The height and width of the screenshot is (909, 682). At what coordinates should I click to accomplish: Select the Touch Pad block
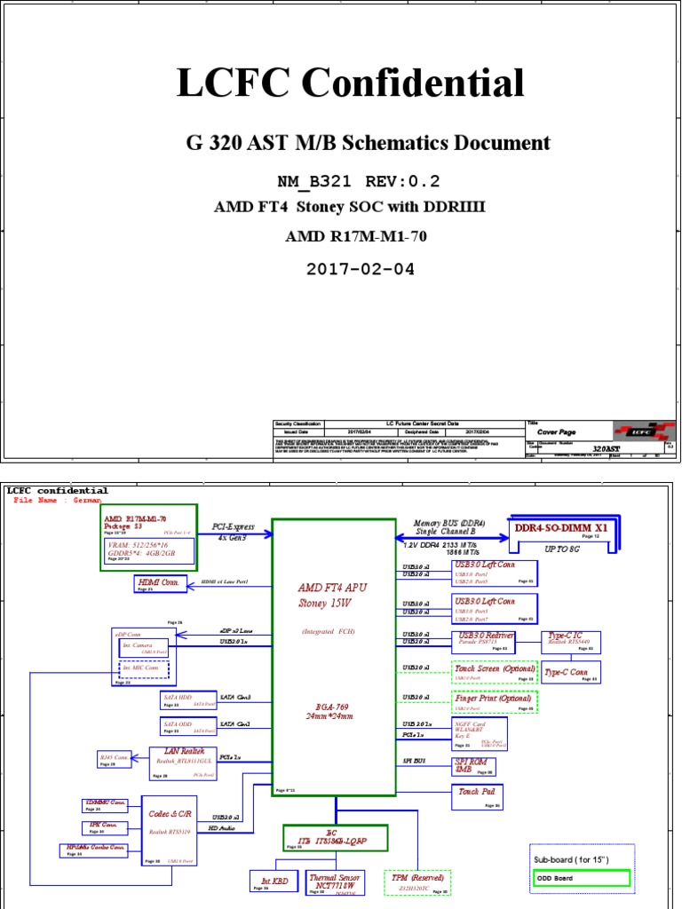477,796
